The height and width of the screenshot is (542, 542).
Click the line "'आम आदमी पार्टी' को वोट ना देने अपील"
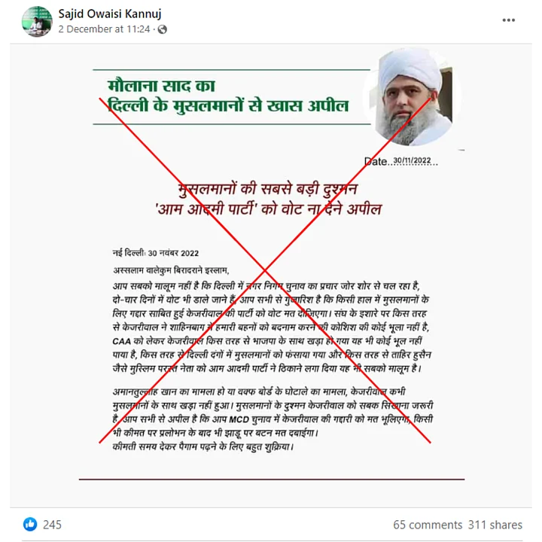(x=269, y=209)
